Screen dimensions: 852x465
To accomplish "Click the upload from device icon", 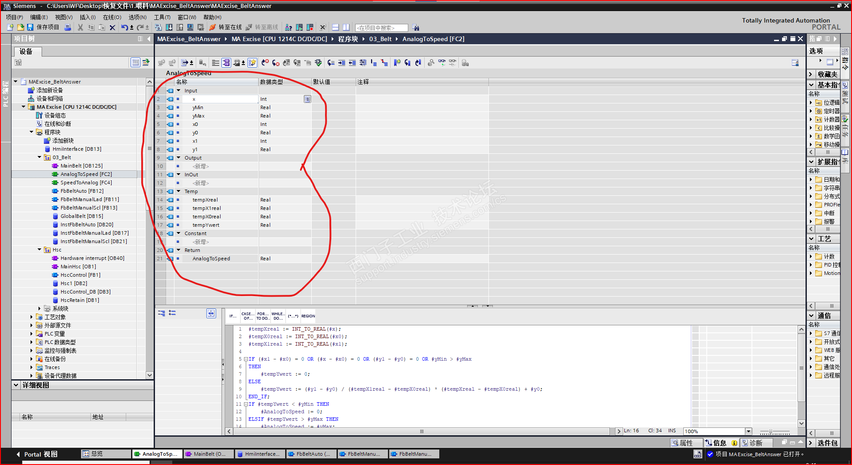I will pyautogui.click(x=180, y=27).
